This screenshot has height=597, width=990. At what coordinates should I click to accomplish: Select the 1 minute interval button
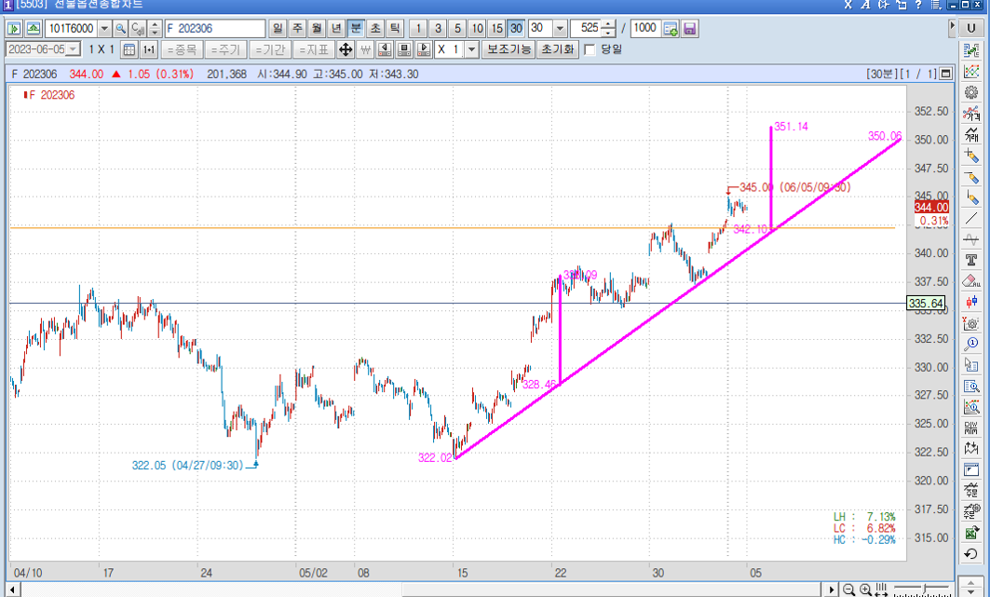tap(418, 28)
